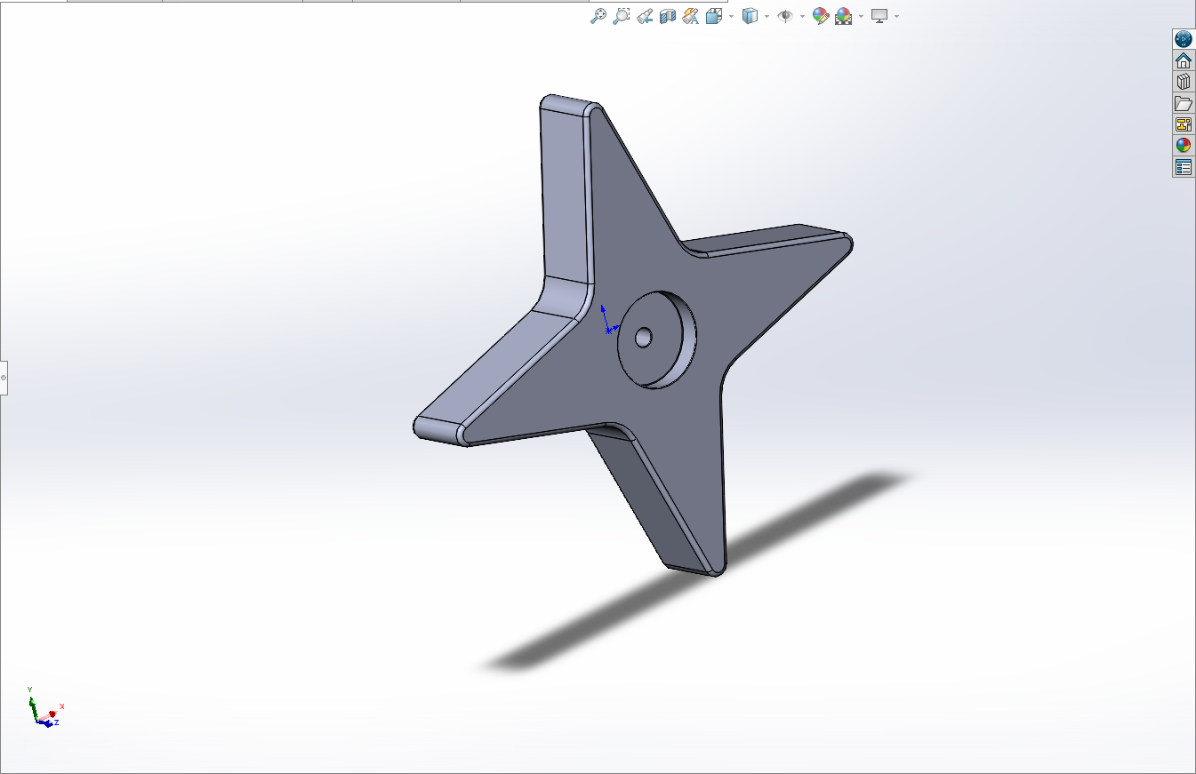Select the circular boss on the star

click(x=658, y=339)
